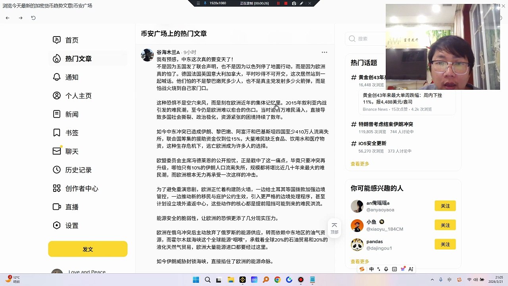Select 热门文章 in sidebar
Viewport: 508px width, 286px height.
(x=88, y=59)
